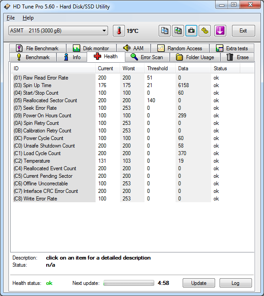264x296 pixels.
Task: Expand the ASMT 2115 drive dropdown
Action: 58,31
